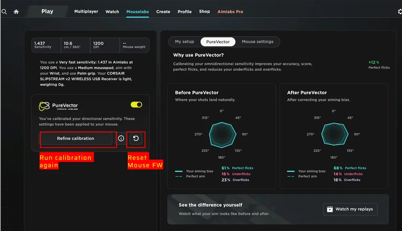
Task: Switch to the Mouse settings tab
Action: (x=258, y=41)
